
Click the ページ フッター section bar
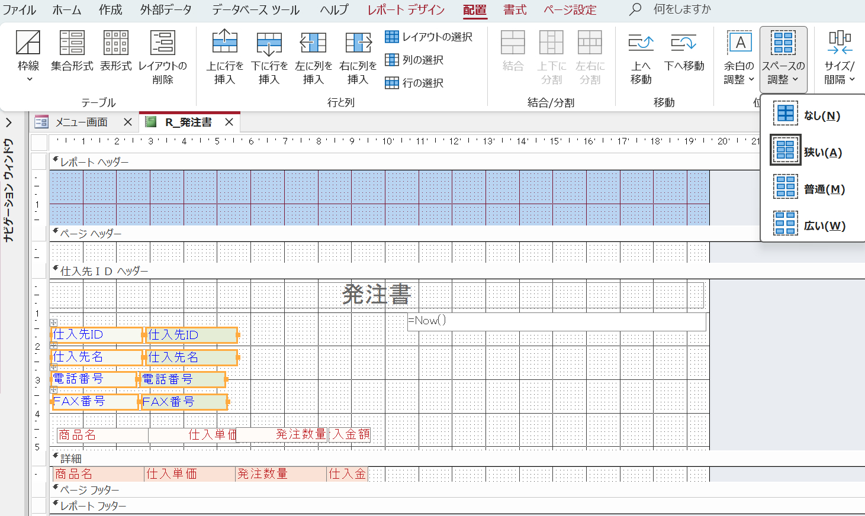pyautogui.click(x=456, y=490)
